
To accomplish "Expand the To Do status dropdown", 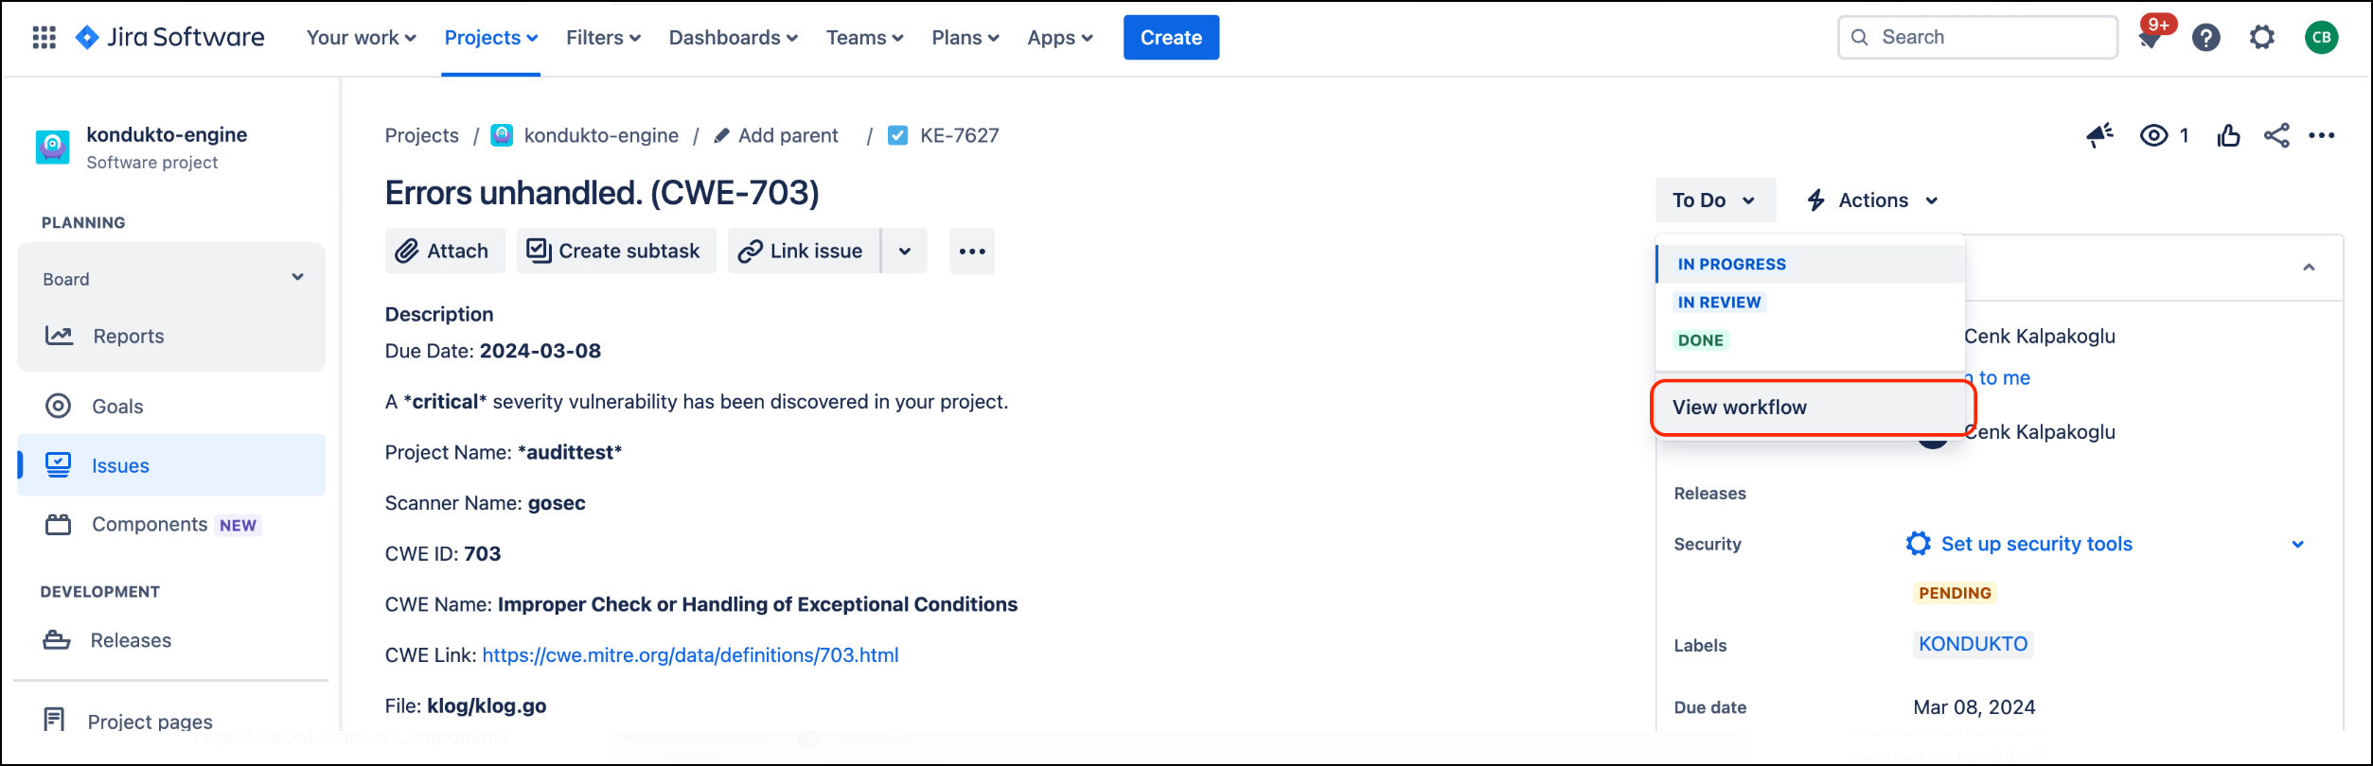I will pyautogui.click(x=1714, y=200).
